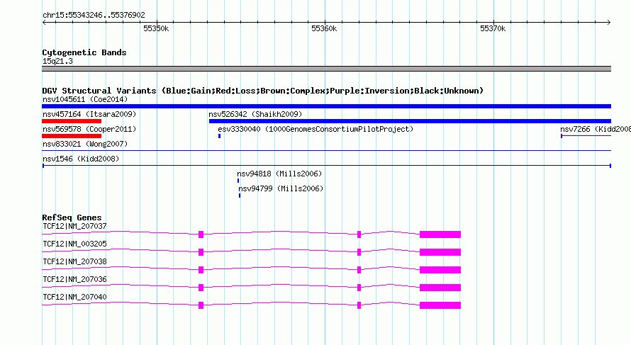This screenshot has height=345, width=631.
Task: Click the large exon of TCF12|NM_207037
Action: pyautogui.click(x=440, y=234)
